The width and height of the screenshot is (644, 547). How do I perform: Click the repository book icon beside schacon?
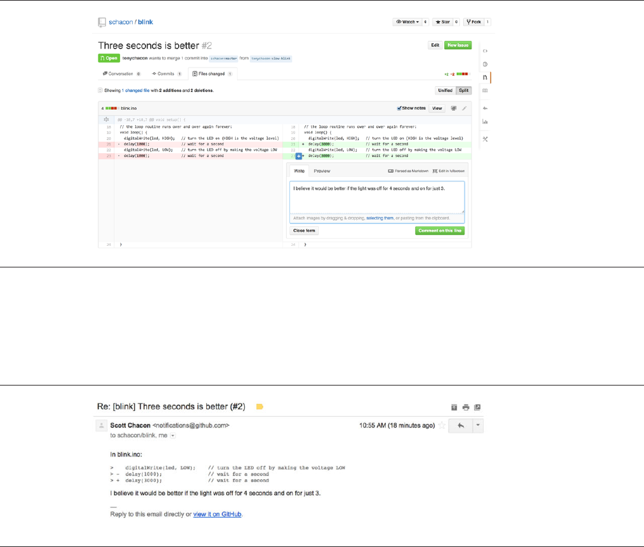[102, 22]
